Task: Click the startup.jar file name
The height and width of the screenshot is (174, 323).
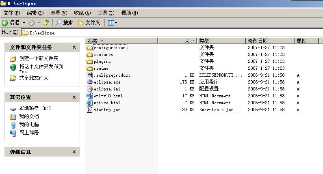Action: pos(107,110)
